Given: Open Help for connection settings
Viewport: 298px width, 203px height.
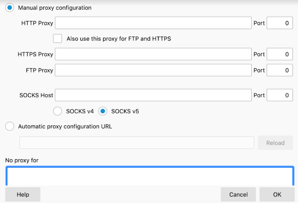Looking at the screenshot, I should [23, 194].
